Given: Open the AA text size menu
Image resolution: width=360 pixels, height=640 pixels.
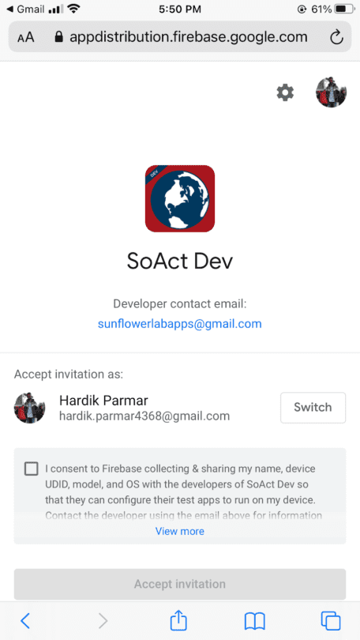Looking at the screenshot, I should (26, 38).
